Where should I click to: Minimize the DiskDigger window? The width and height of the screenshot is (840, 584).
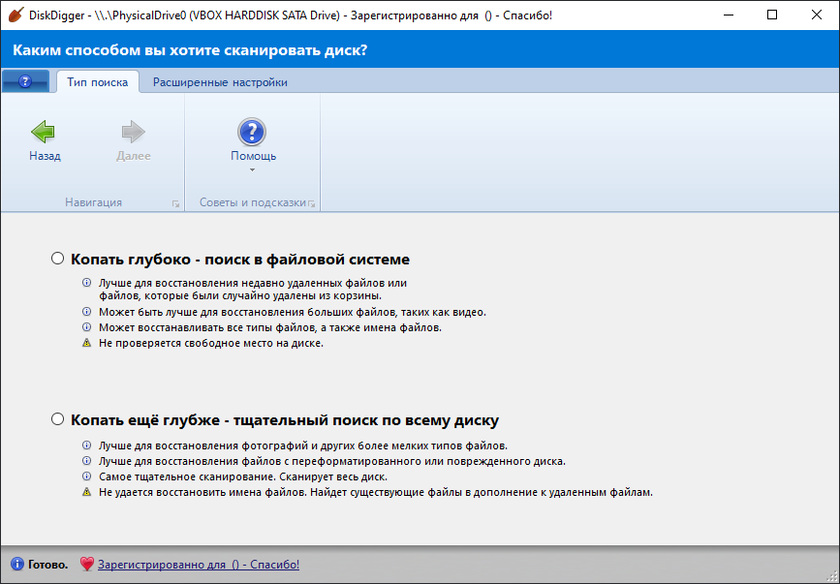coord(727,15)
